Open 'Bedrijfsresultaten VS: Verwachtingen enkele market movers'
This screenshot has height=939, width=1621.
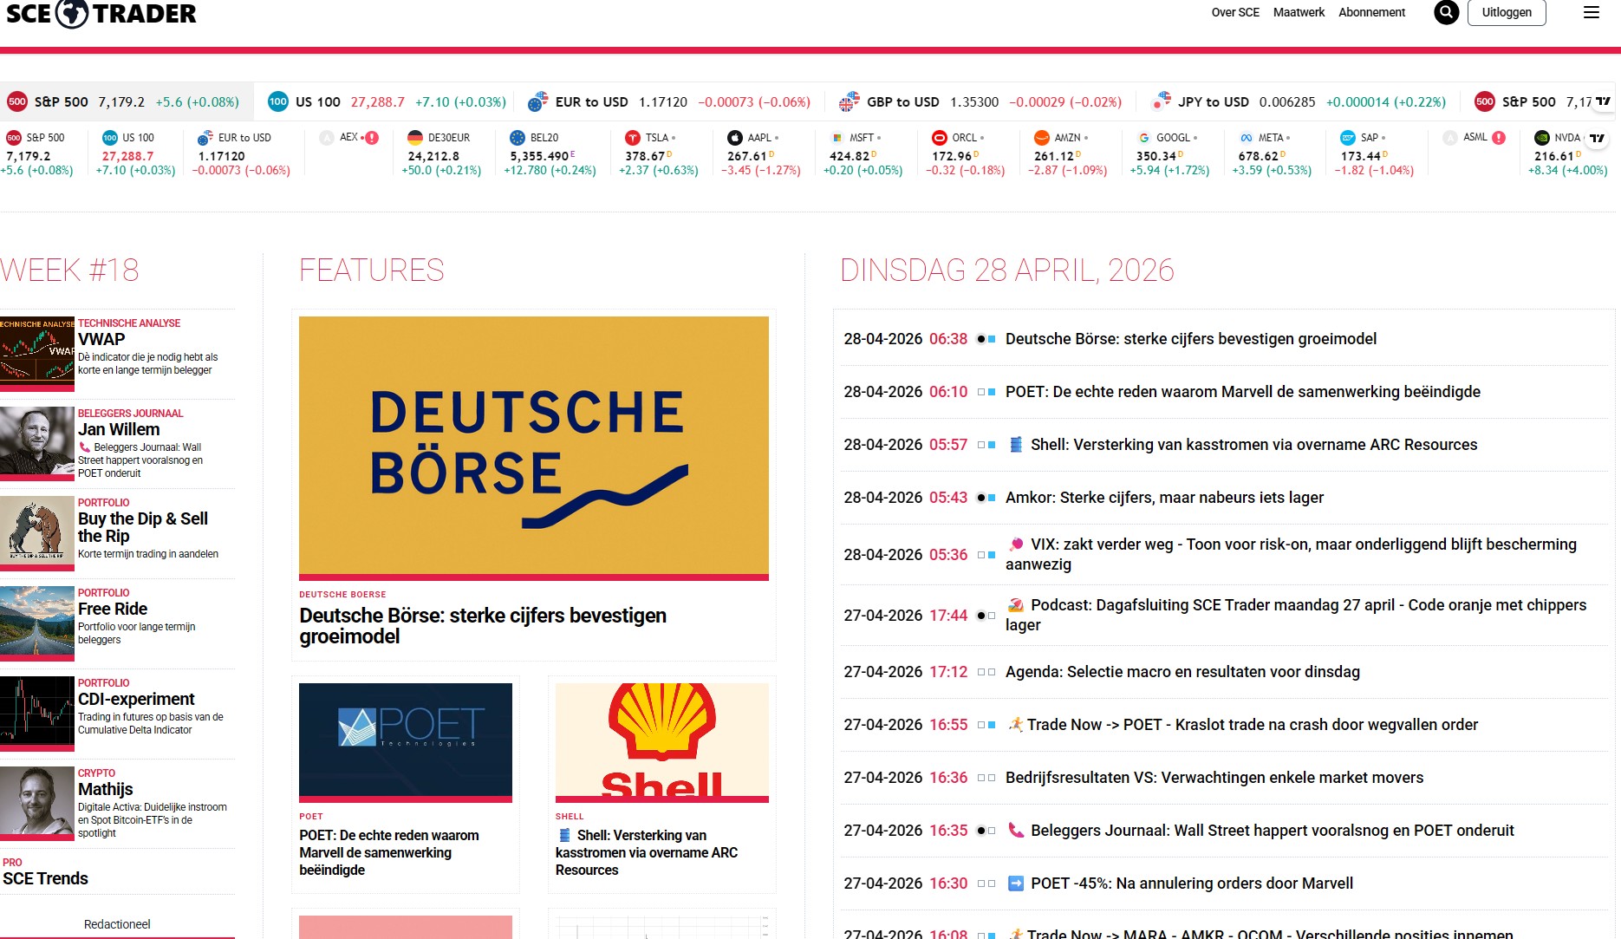click(1214, 778)
